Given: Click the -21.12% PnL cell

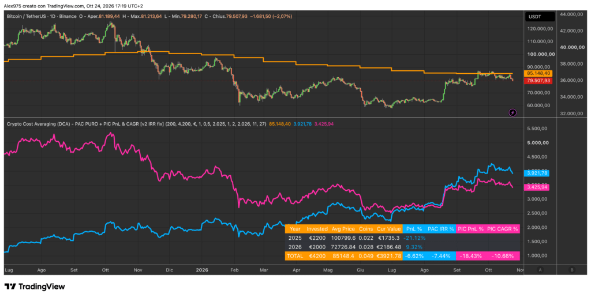Looking at the screenshot, I should [x=414, y=238].
